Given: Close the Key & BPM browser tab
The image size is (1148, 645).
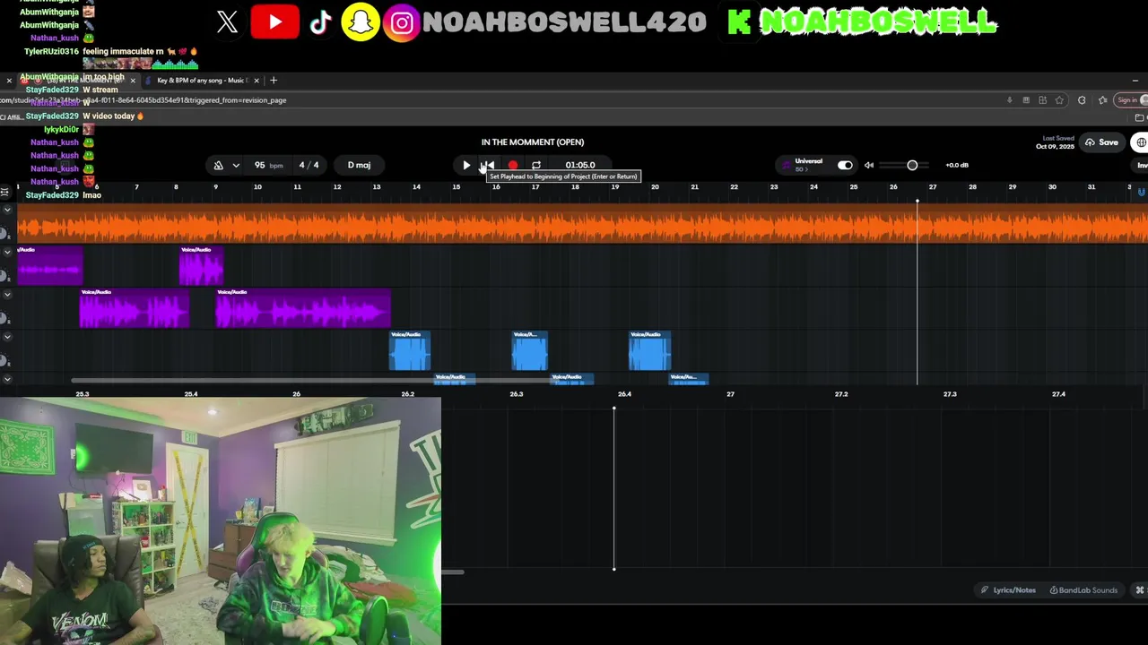Looking at the screenshot, I should 257,81.
